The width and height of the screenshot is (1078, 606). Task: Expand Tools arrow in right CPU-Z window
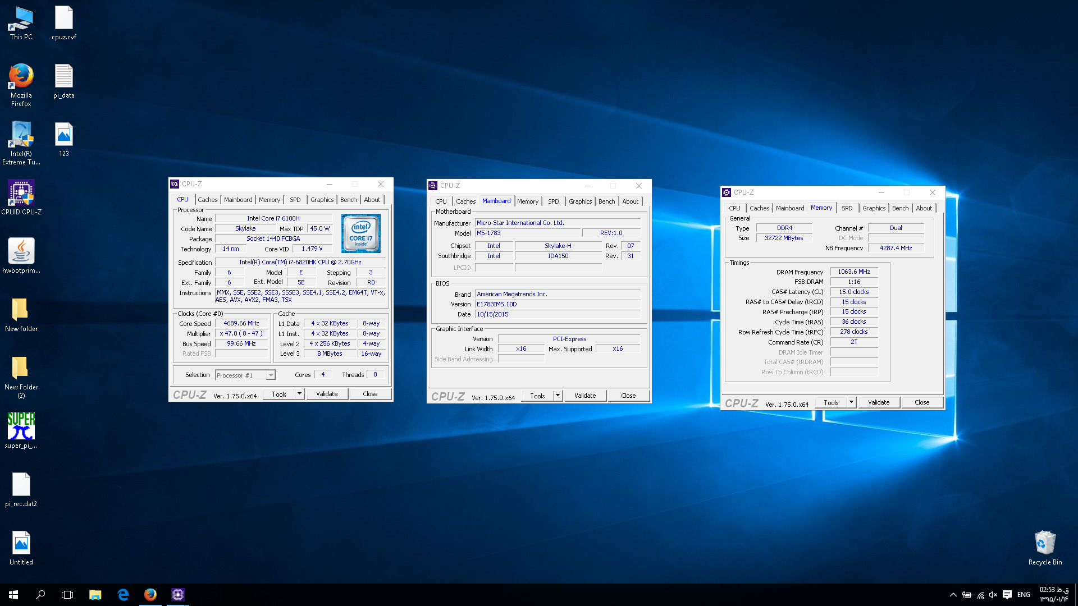pos(851,402)
